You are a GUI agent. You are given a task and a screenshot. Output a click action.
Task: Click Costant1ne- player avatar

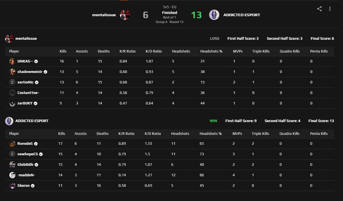12,93
